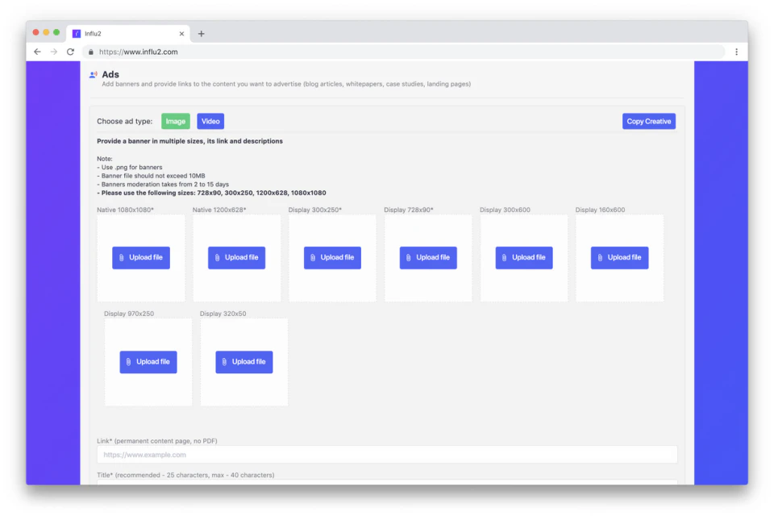Select the Image ad type
Screen dimensions: 774x516
[x=176, y=121]
